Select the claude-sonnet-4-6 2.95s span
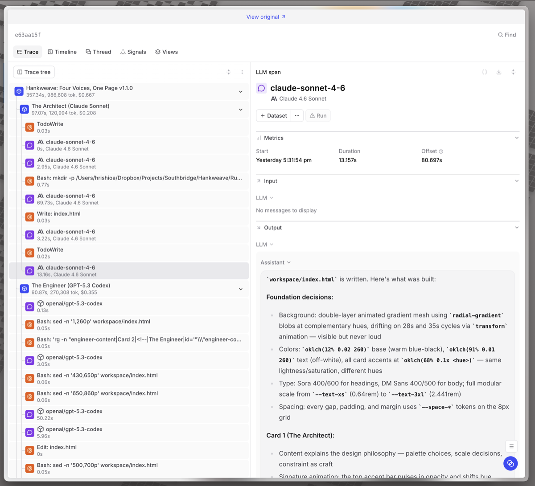This screenshot has height=486, width=535. click(x=129, y=163)
